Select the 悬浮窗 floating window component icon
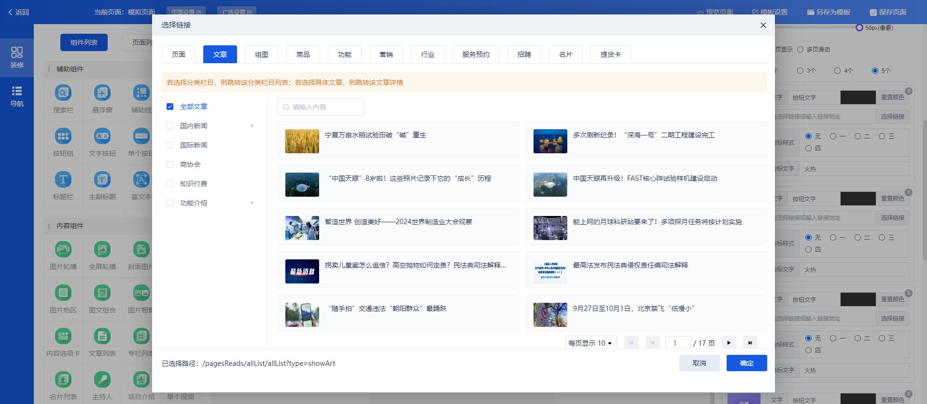 [x=102, y=93]
